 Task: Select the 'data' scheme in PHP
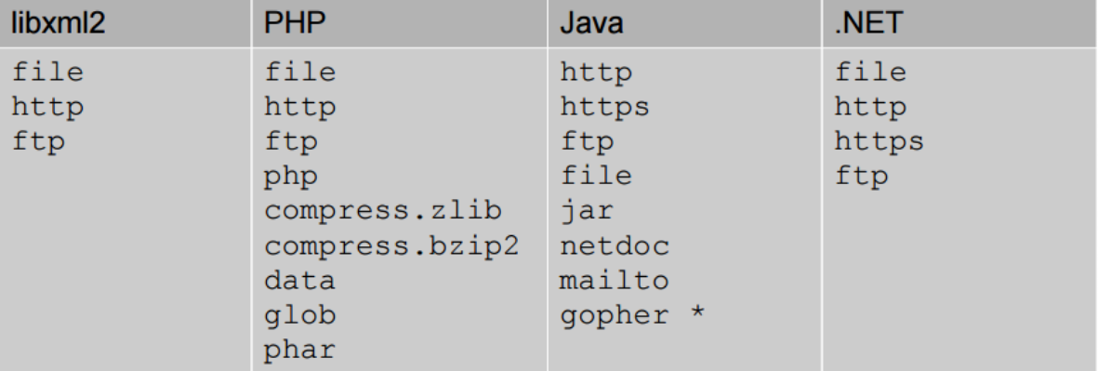(x=299, y=280)
